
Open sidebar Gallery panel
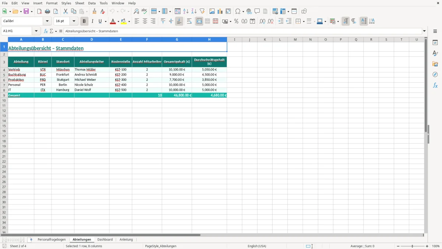435,64
